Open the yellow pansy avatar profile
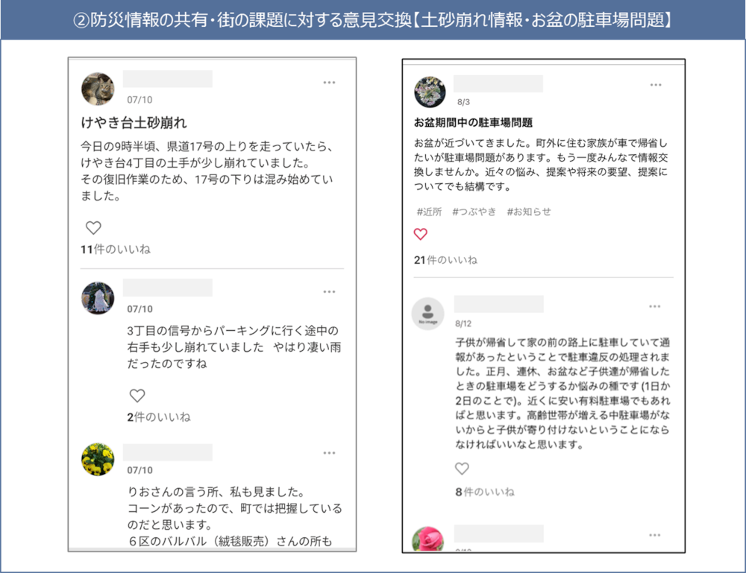The width and height of the screenshot is (746, 573). tap(98, 460)
